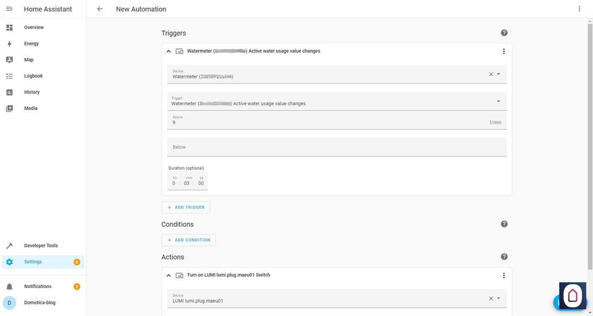Clear the Watermeter device selection
This screenshot has height=316, width=593.
tap(491, 74)
